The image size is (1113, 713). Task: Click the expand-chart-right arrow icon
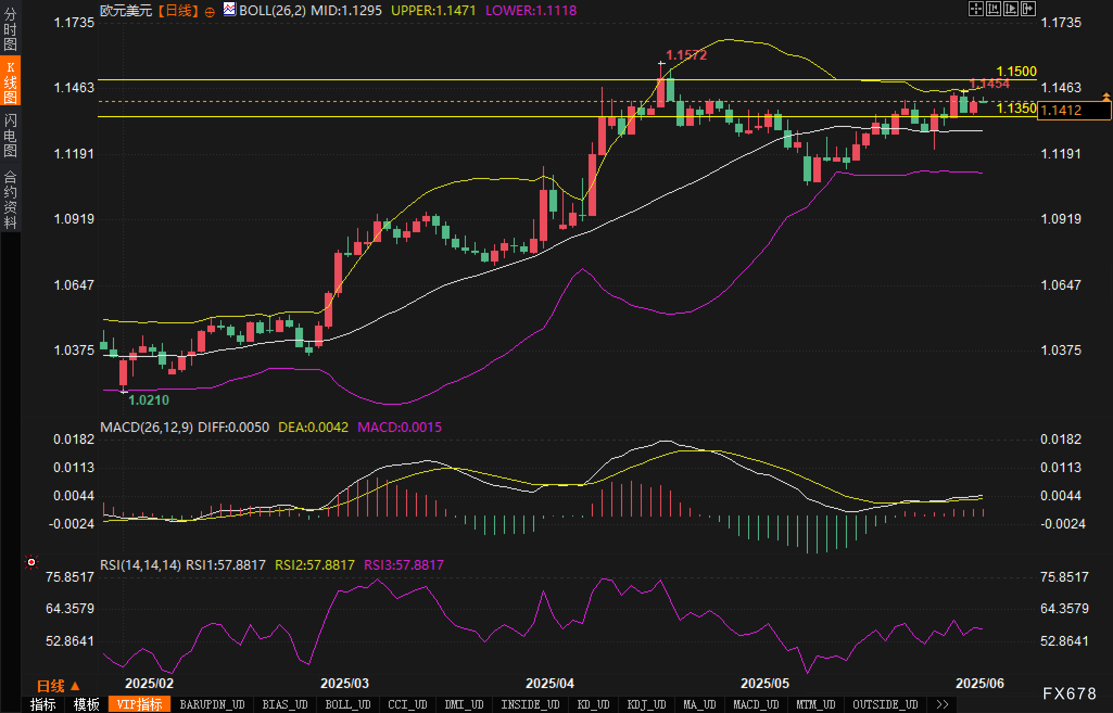pyautogui.click(x=1028, y=9)
